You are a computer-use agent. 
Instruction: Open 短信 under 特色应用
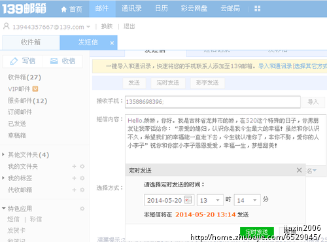(14, 219)
